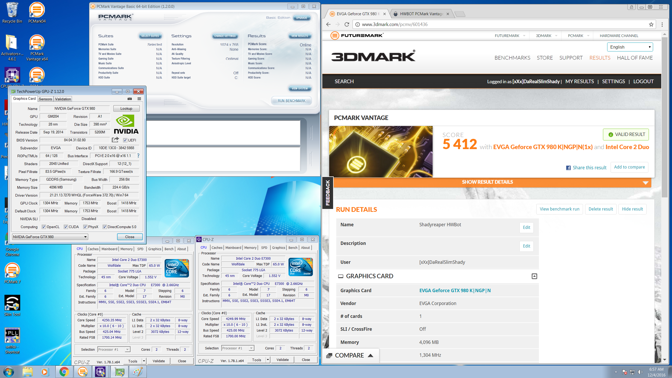
Task: Open the Skin Tool desktop icon
Action: (12, 306)
